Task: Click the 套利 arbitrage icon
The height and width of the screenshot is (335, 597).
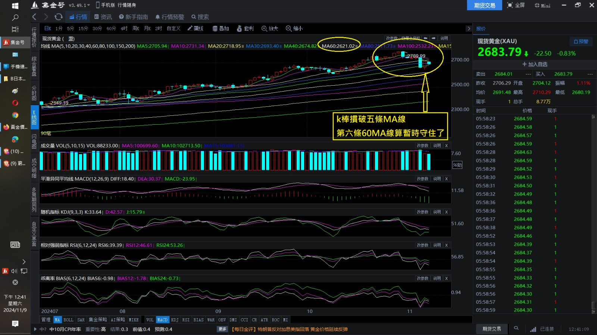Action: (245, 28)
